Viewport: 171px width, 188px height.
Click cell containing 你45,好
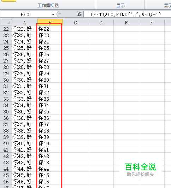tap(24, 175)
